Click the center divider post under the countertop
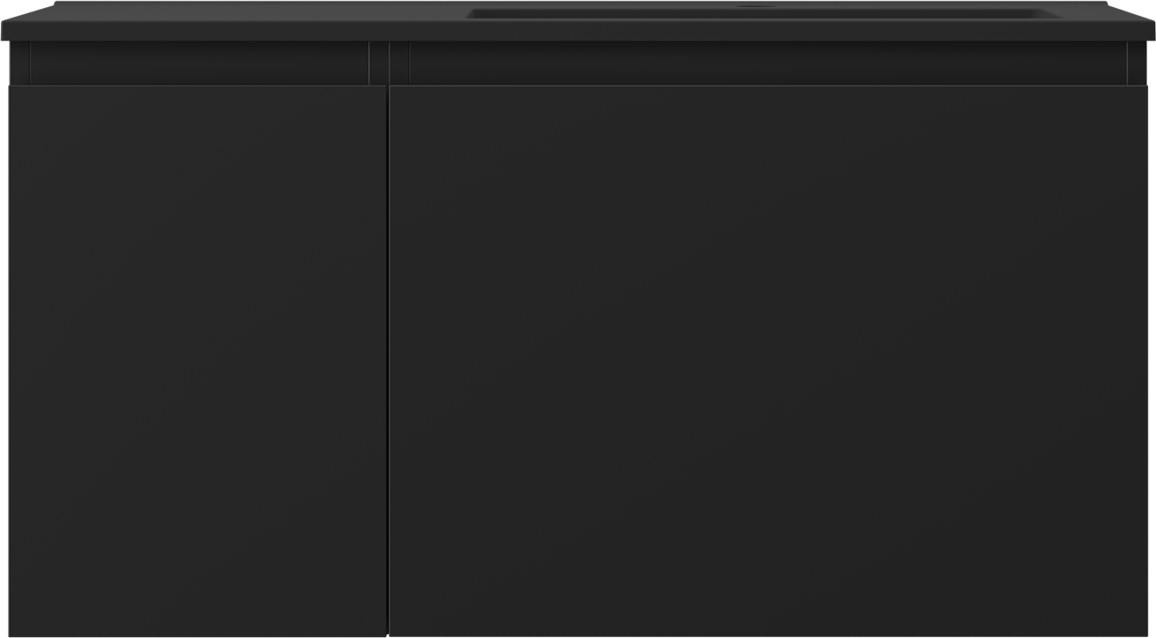The image size is (1156, 638). point(389,63)
